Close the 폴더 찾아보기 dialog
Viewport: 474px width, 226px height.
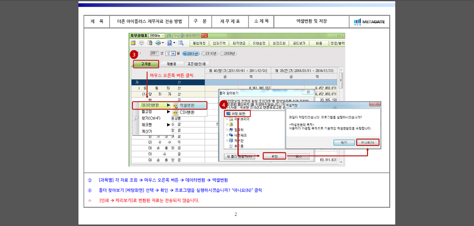click(x=308, y=91)
